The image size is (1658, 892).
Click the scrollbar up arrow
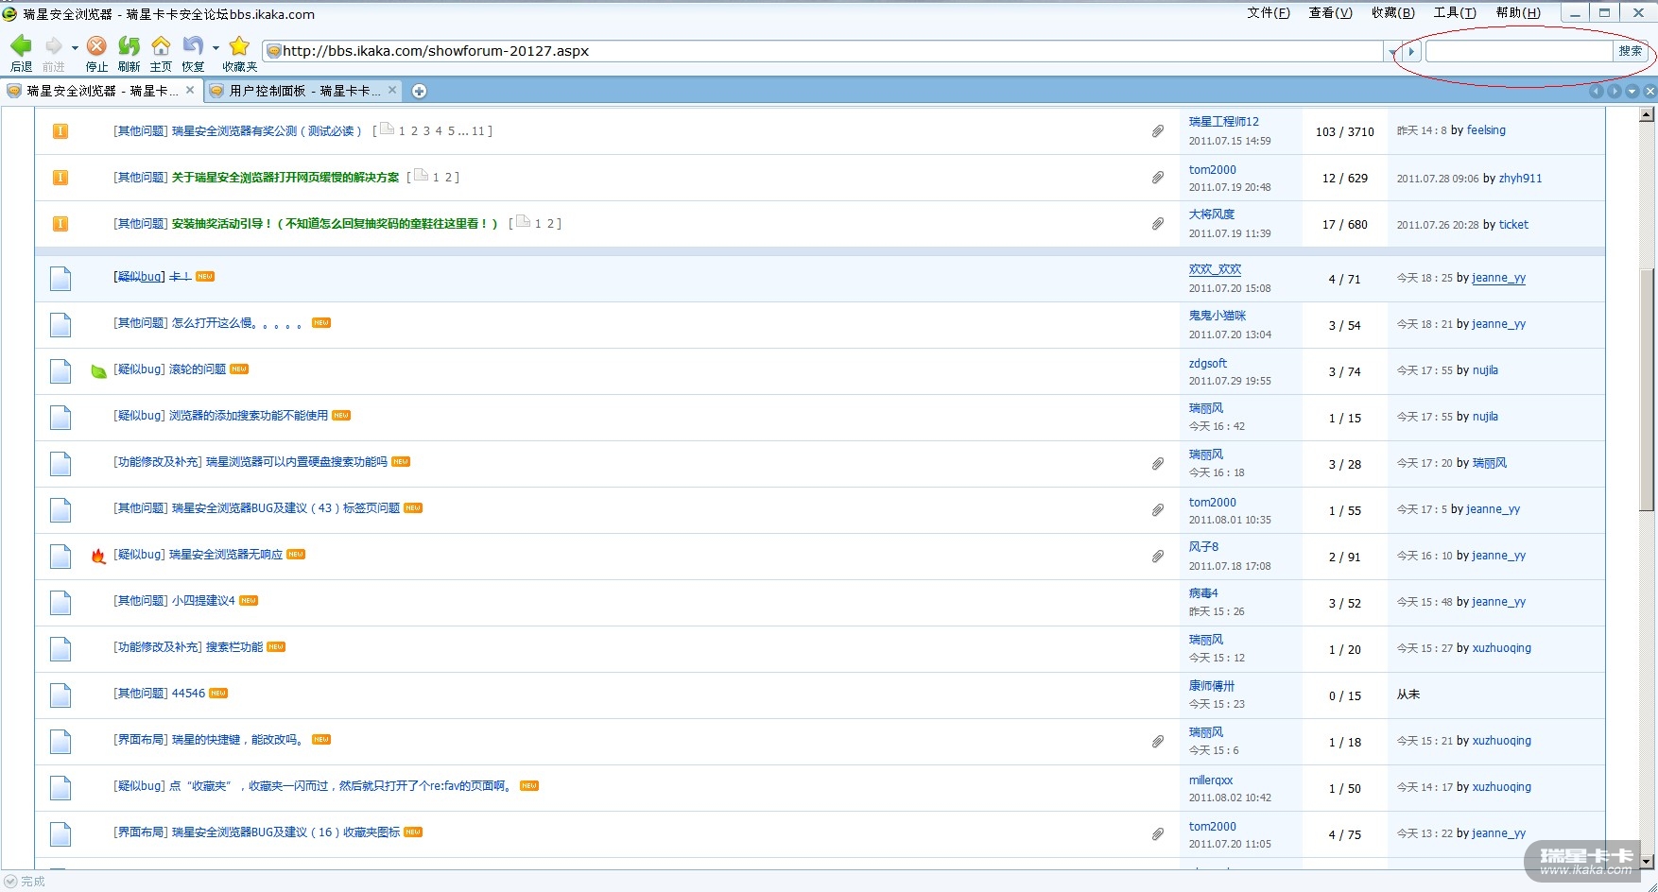pyautogui.click(x=1647, y=114)
